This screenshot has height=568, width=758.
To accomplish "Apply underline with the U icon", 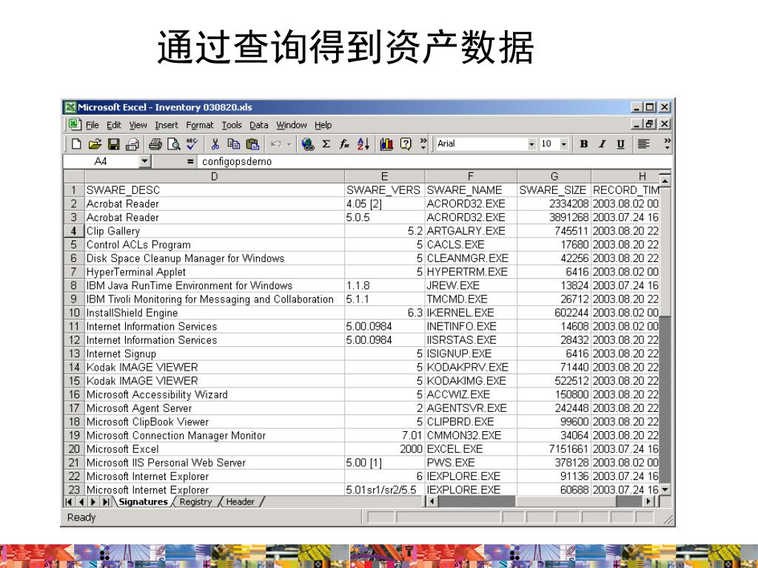I will click(621, 144).
